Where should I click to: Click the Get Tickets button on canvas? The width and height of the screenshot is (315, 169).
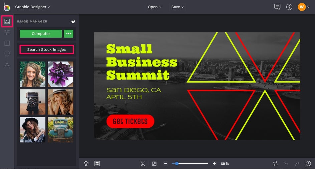pyautogui.click(x=130, y=121)
